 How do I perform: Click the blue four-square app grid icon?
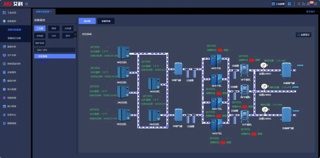(289, 4)
